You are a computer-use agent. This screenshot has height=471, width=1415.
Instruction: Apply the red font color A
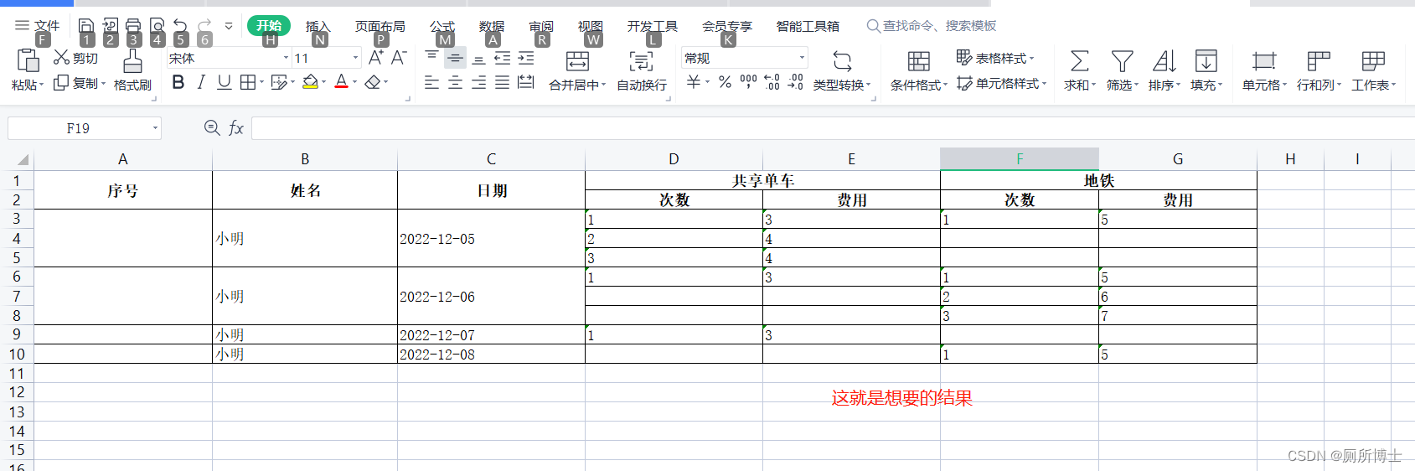[x=341, y=82]
